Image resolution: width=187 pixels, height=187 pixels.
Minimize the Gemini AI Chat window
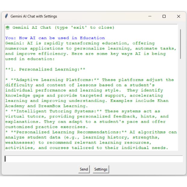click(x=150, y=16)
